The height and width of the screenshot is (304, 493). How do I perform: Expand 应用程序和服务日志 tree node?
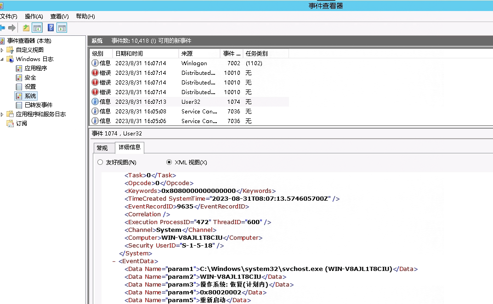click(2, 114)
